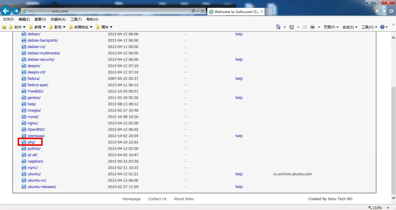This screenshot has width=396, height=210.
Task: Click the folder icon beside deepin/
Action: click(24, 66)
